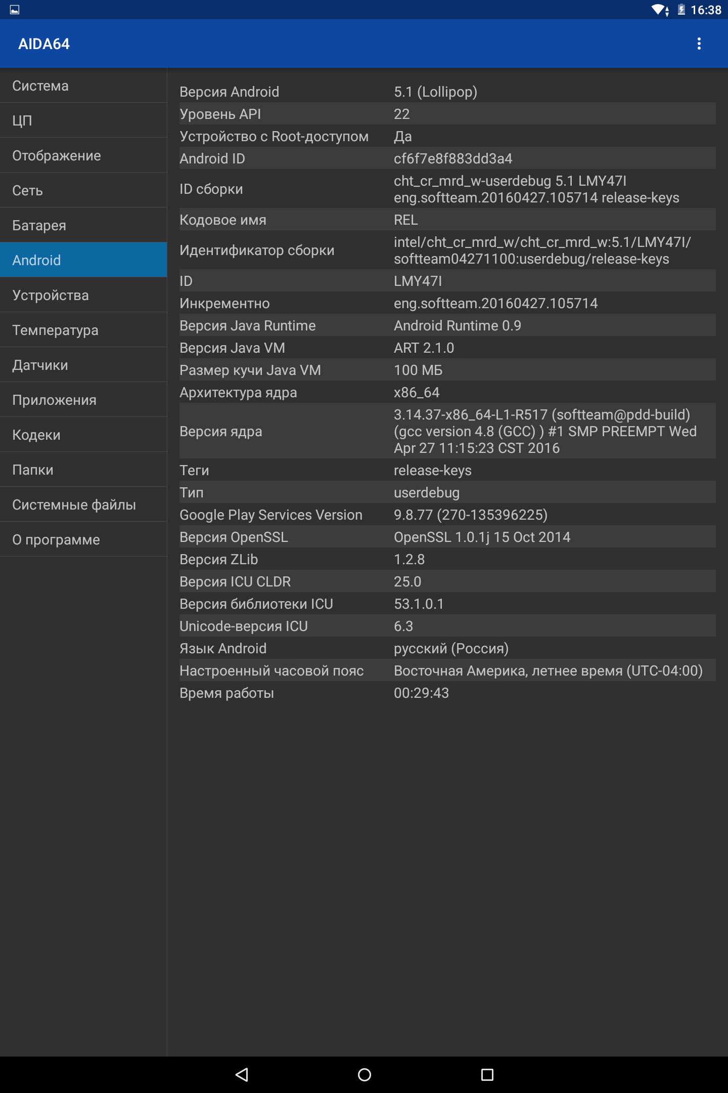The width and height of the screenshot is (728, 1093).
Task: Open the Отображение section
Action: click(83, 155)
